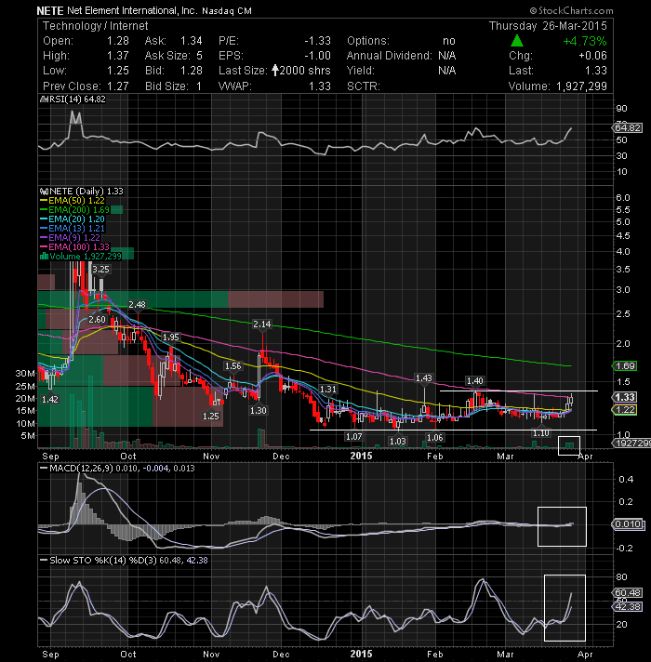Click the 2015 label under the price chart

click(x=362, y=456)
